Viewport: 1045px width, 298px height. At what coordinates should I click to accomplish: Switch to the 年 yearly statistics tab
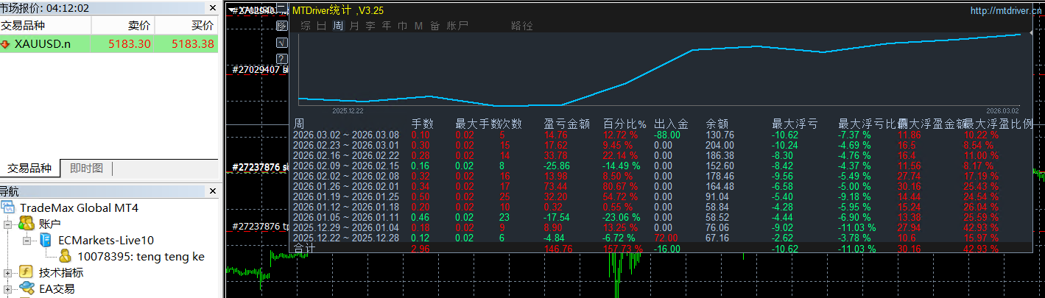pyautogui.click(x=387, y=26)
